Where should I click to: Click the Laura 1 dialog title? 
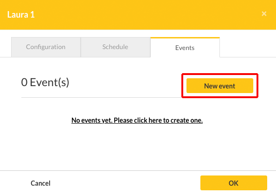(21, 15)
